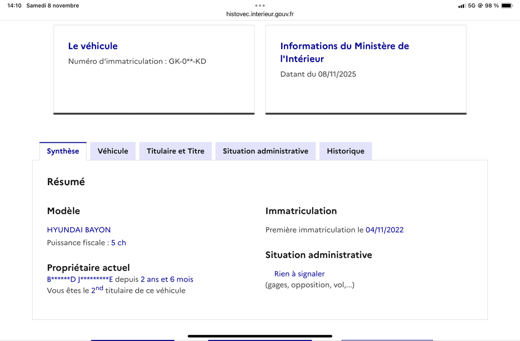Click the Propriétaire actuel heading

(88, 268)
